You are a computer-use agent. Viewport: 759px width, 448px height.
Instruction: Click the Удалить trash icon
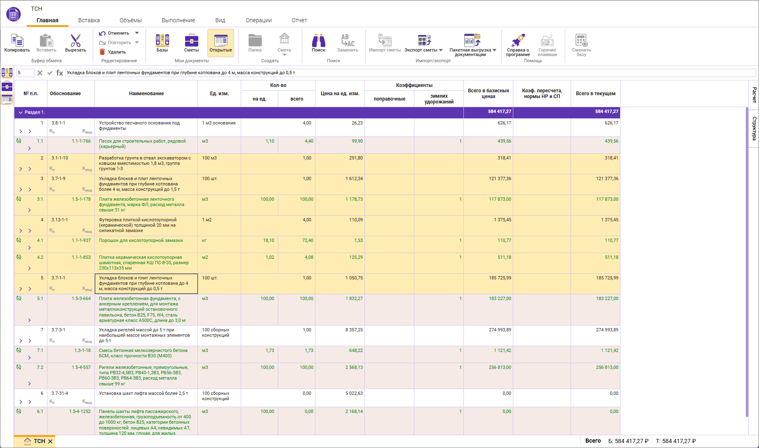102,52
